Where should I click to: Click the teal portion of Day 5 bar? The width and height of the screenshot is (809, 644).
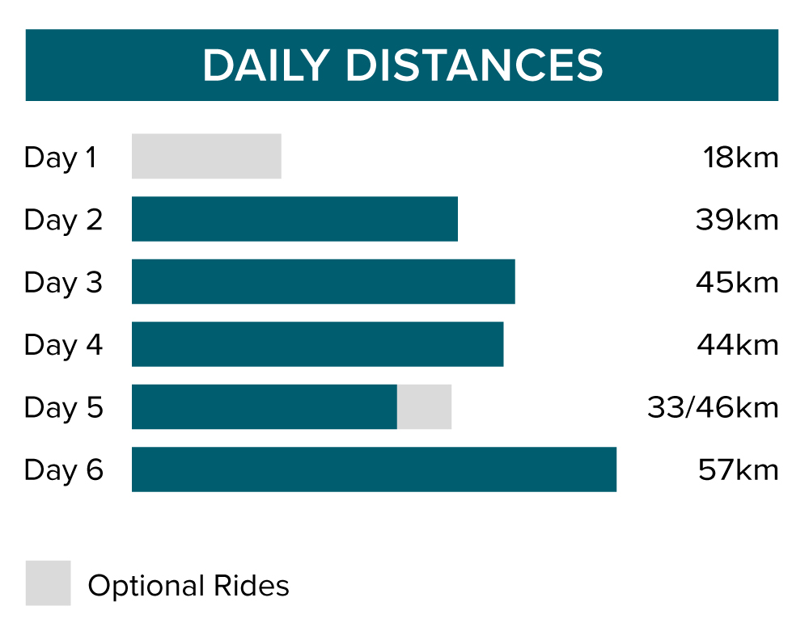(x=264, y=406)
